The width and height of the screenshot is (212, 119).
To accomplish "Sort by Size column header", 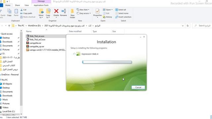I will click(x=114, y=31).
